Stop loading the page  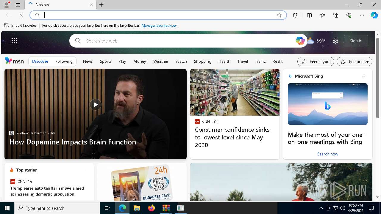21,15
